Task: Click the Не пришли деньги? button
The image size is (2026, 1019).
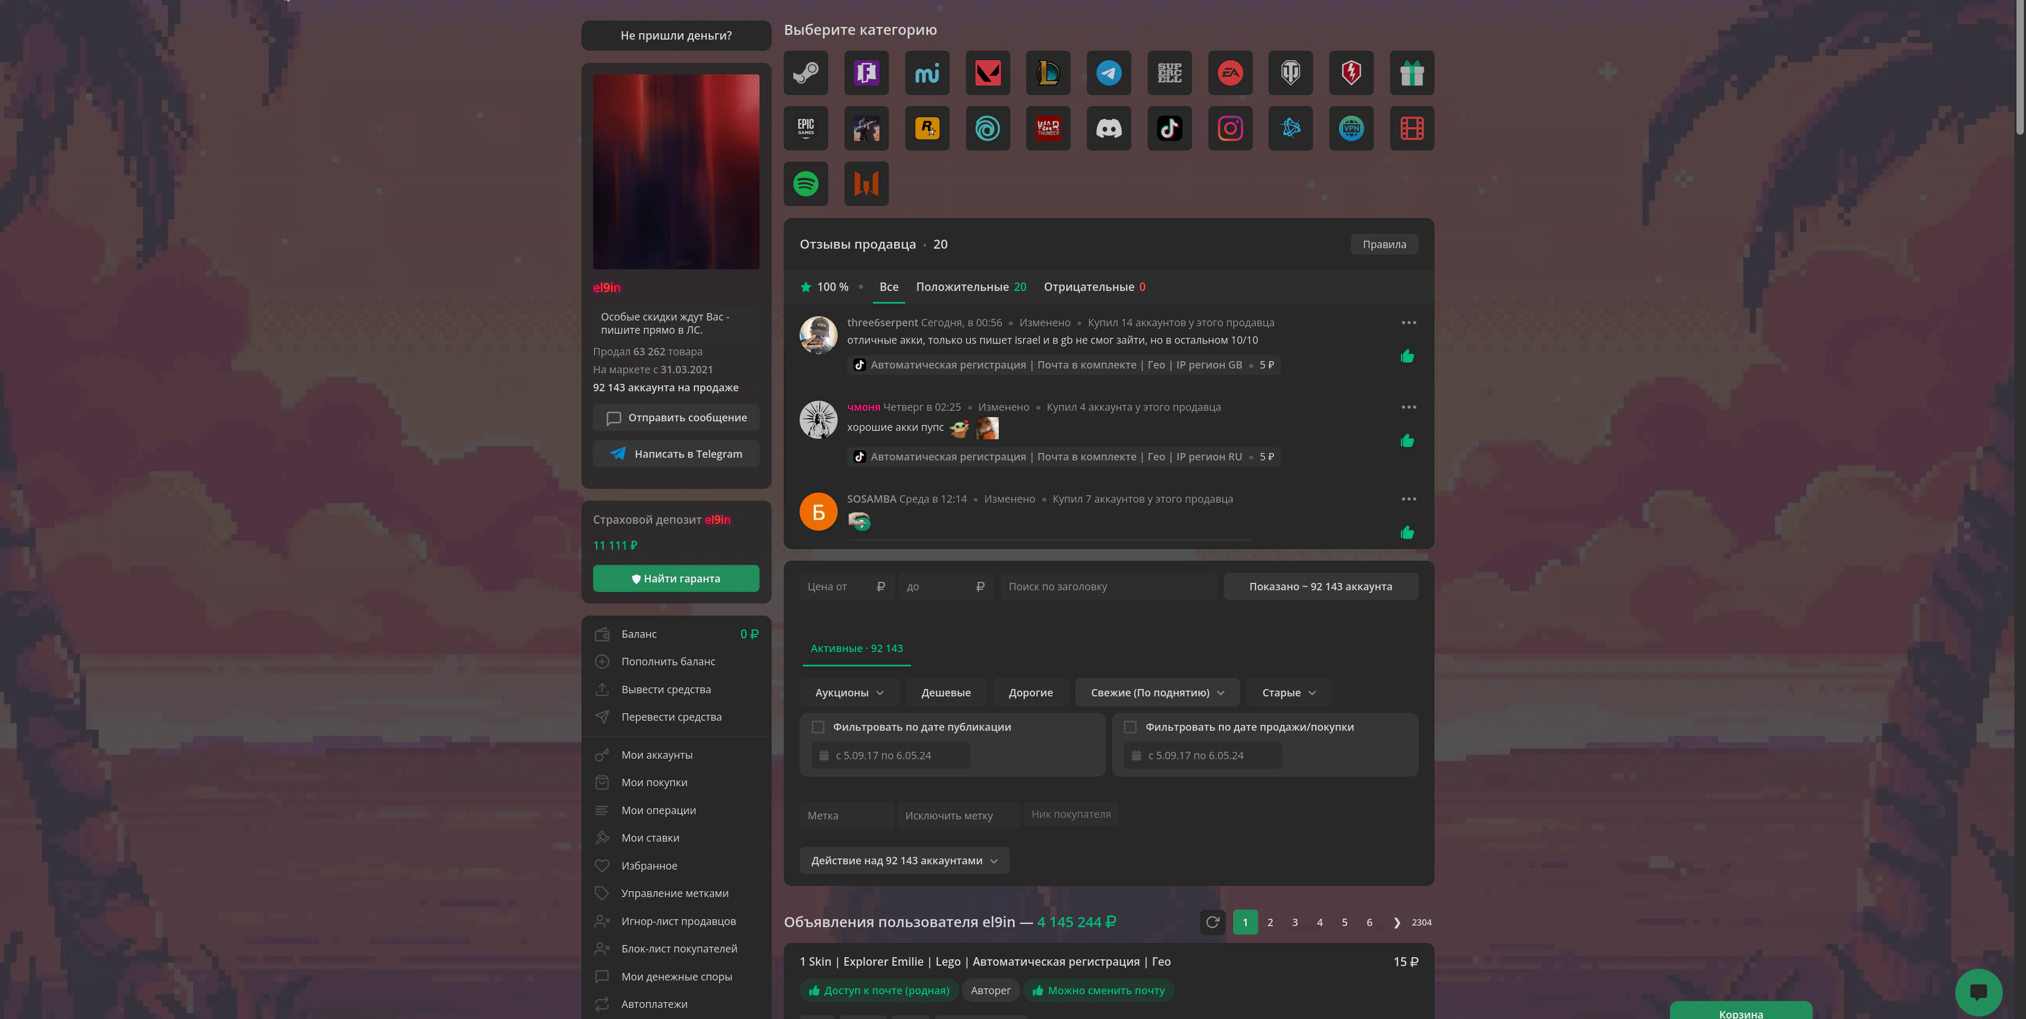Action: 676,35
